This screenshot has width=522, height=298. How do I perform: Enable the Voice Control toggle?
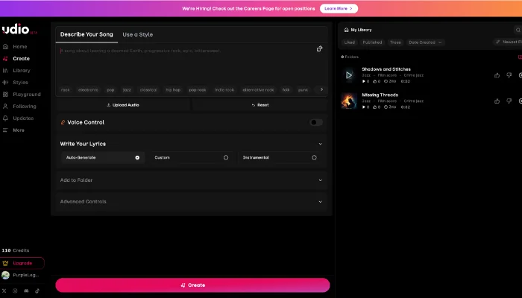click(x=316, y=122)
